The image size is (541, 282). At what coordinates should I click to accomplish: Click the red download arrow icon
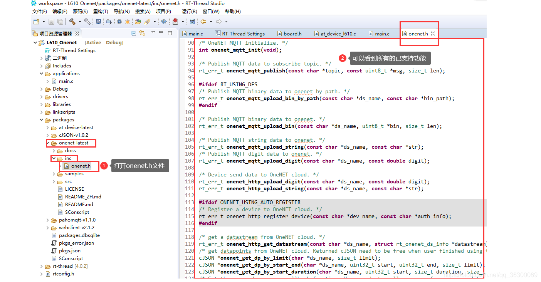(x=175, y=22)
